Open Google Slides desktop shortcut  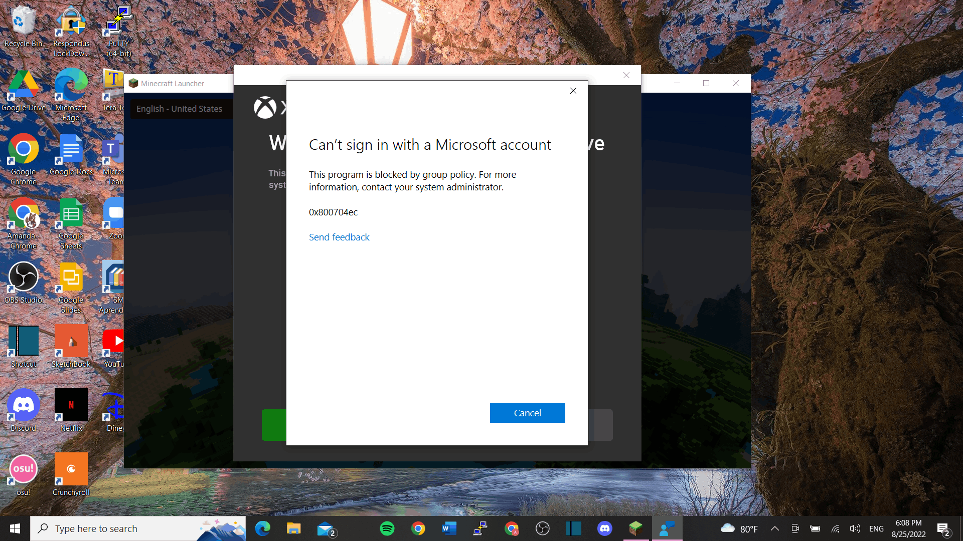coord(71,289)
